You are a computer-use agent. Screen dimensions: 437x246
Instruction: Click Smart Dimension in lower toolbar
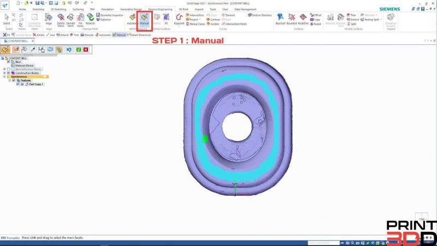(x=139, y=35)
